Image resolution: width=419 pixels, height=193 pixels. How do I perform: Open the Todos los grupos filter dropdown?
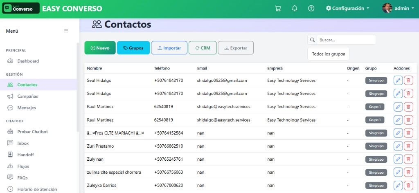click(329, 54)
